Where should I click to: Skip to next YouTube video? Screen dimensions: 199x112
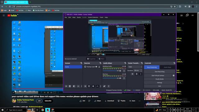point(20,91)
